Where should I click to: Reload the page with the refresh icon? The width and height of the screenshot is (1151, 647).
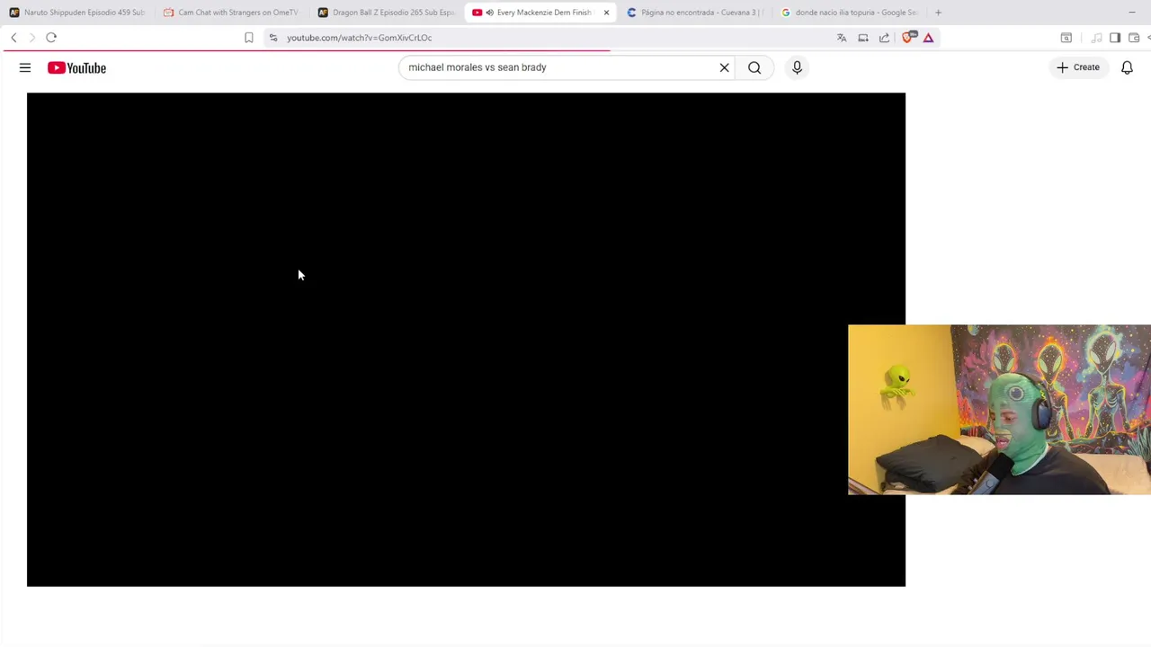pyautogui.click(x=51, y=38)
